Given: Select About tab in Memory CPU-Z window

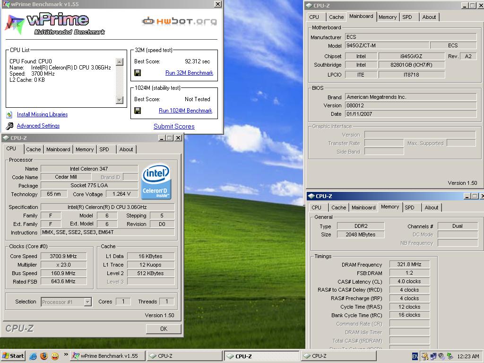Looking at the screenshot, I should pos(432,208).
